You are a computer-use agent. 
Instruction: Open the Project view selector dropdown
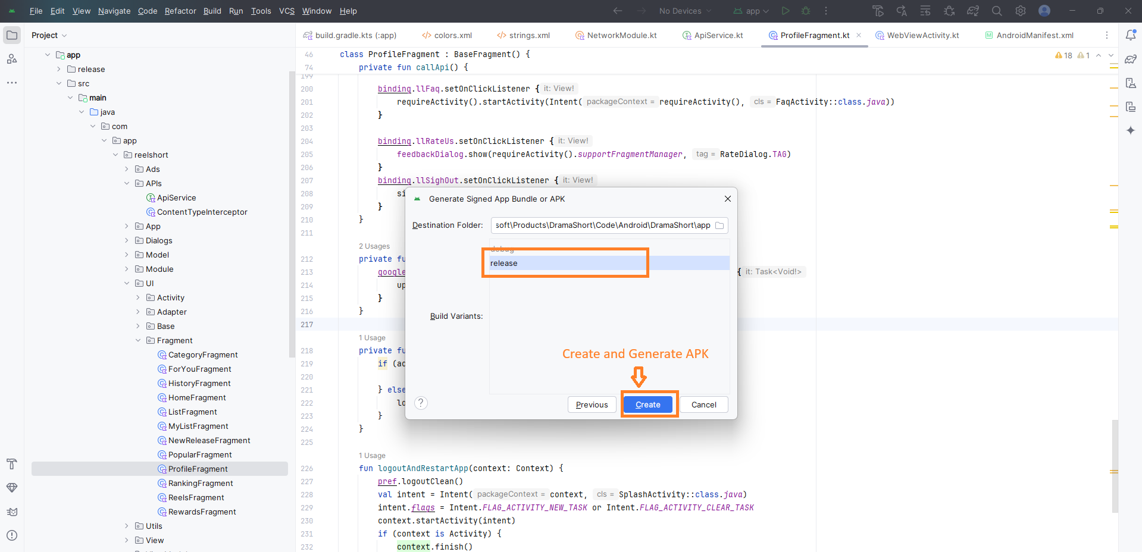point(49,35)
